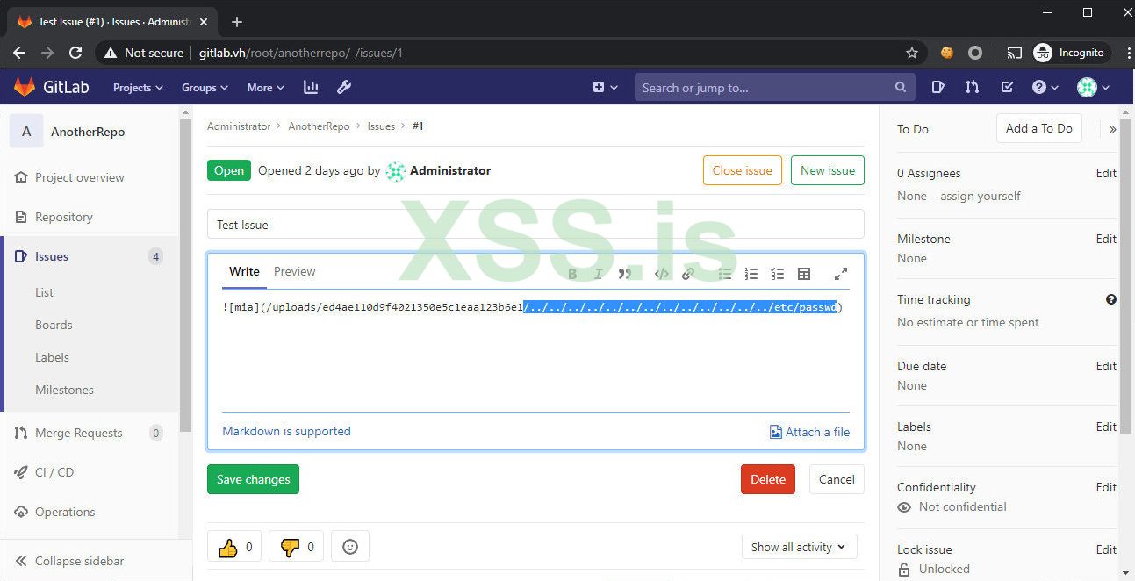Open the Issues icon in the top navbar
1135x581 pixels.
[x=937, y=87]
